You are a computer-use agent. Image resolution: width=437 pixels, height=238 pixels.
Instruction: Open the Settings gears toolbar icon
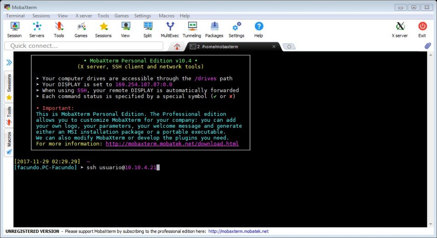coord(236,30)
